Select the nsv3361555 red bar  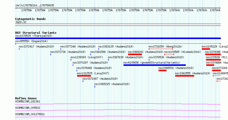click(185, 76)
